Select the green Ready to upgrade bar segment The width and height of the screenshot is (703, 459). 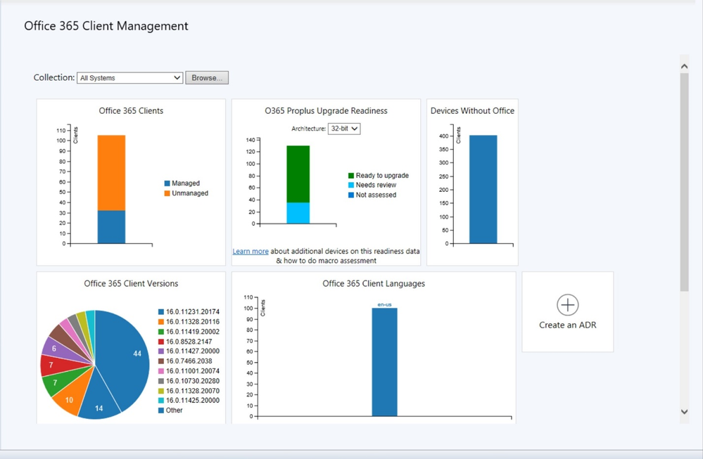click(298, 174)
